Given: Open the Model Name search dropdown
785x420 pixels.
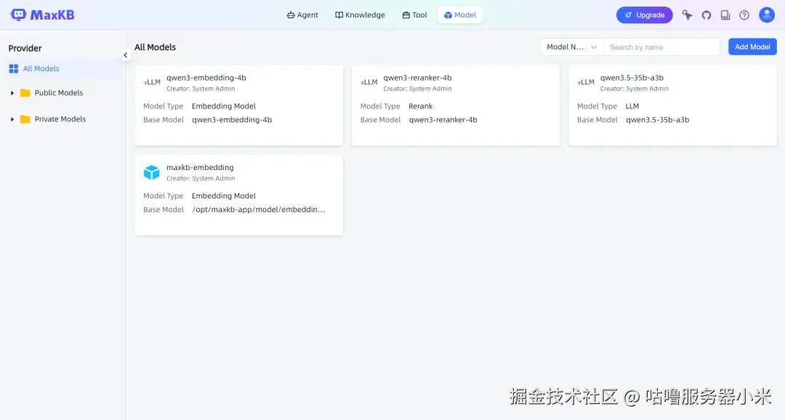Looking at the screenshot, I should [572, 47].
